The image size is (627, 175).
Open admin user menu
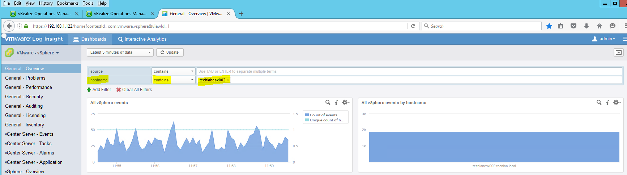point(603,39)
